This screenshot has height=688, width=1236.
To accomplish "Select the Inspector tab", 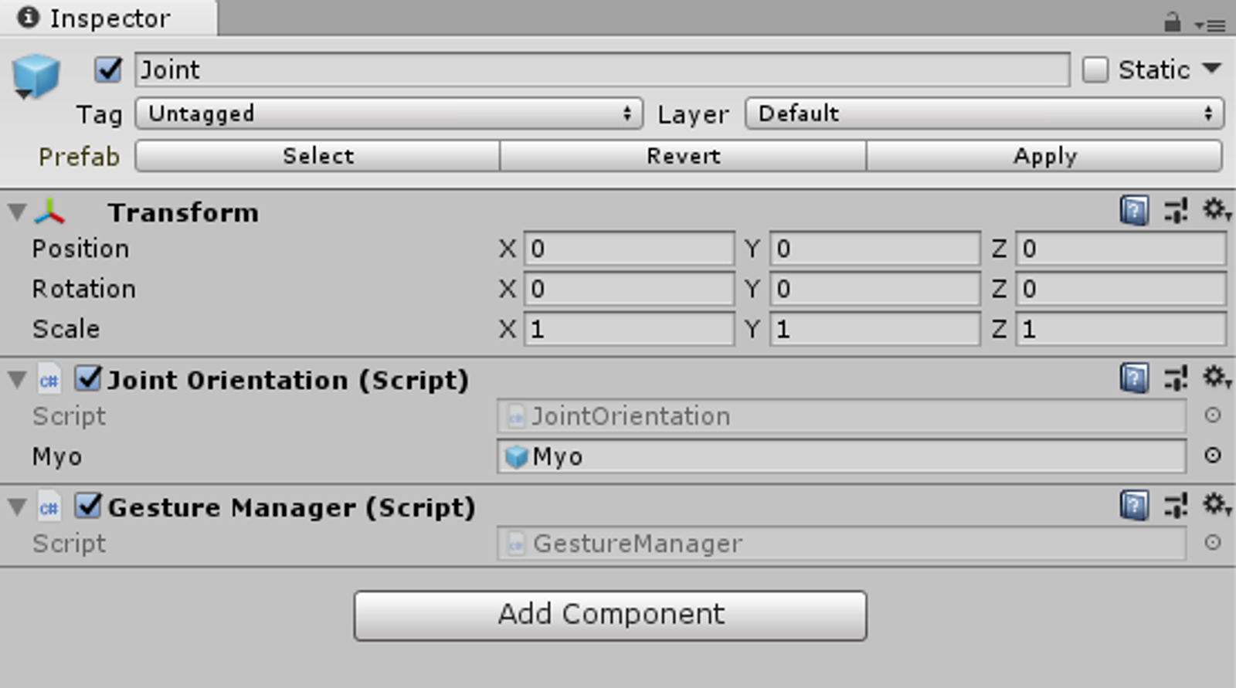I will (x=108, y=18).
